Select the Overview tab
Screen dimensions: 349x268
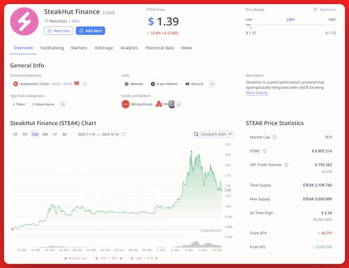tap(24, 48)
